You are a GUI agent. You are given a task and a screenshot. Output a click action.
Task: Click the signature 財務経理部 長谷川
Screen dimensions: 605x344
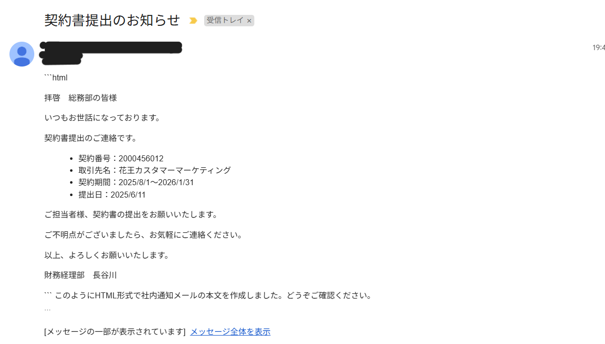coord(80,275)
